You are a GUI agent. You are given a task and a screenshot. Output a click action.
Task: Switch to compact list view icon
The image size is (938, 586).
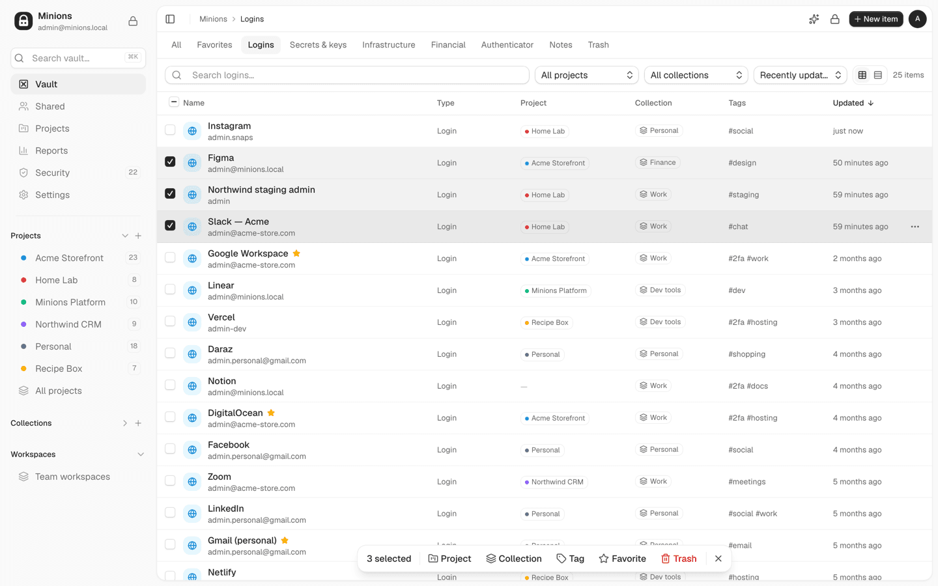click(x=878, y=75)
